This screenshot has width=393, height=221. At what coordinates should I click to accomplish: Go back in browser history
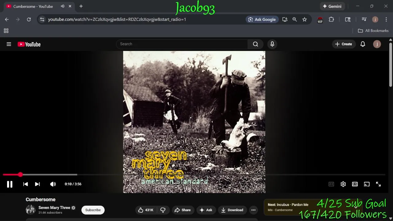7,19
